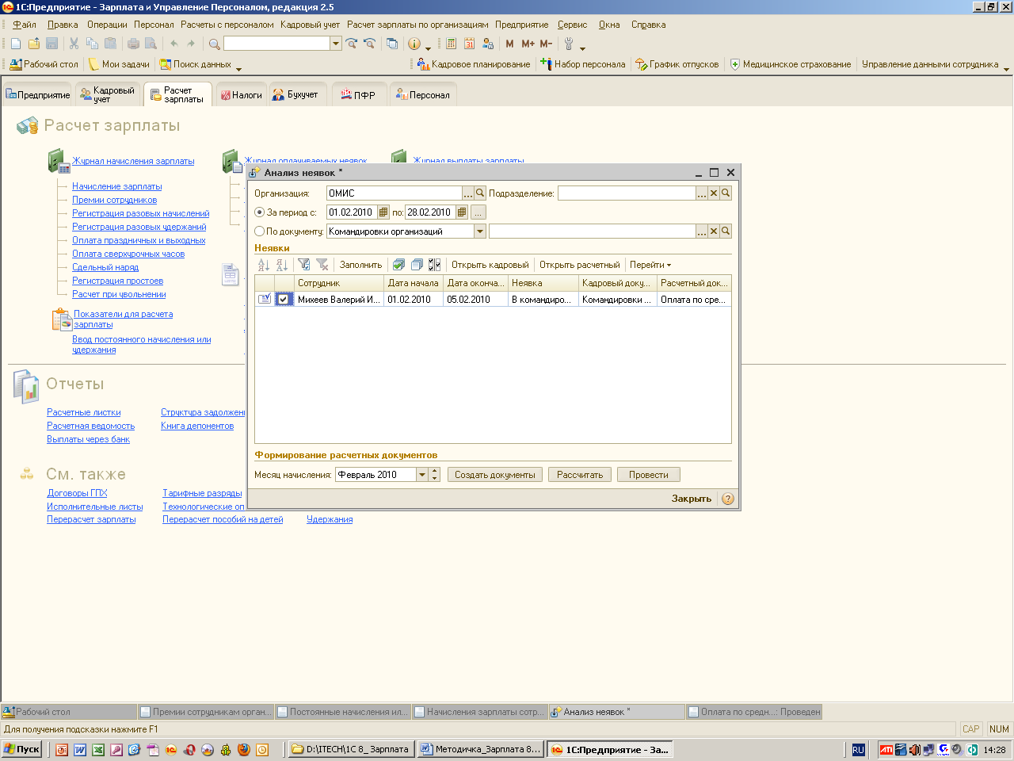The height and width of the screenshot is (761, 1014).
Task: Open Удержания link under См. также
Action: click(330, 519)
